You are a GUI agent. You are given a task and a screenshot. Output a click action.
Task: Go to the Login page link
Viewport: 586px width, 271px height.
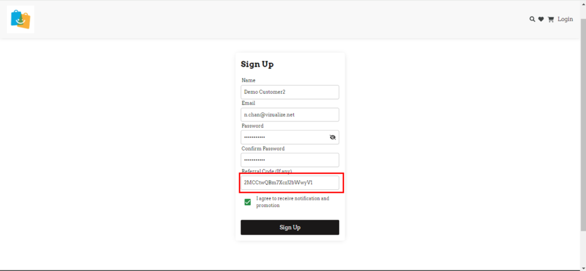pos(565,19)
